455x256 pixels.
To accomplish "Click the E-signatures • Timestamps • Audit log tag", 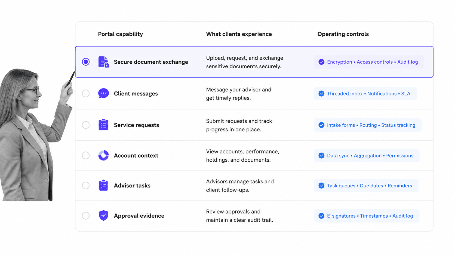I will tap(367, 216).
